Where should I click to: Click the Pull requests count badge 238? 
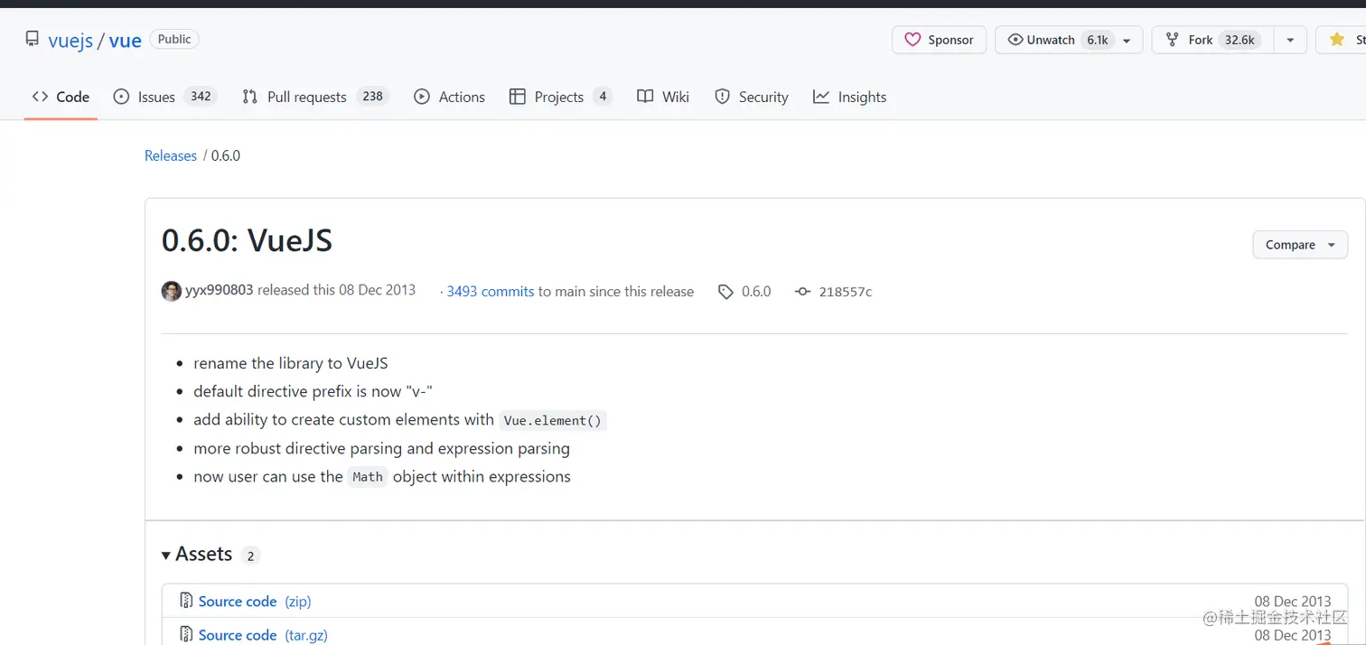click(372, 97)
